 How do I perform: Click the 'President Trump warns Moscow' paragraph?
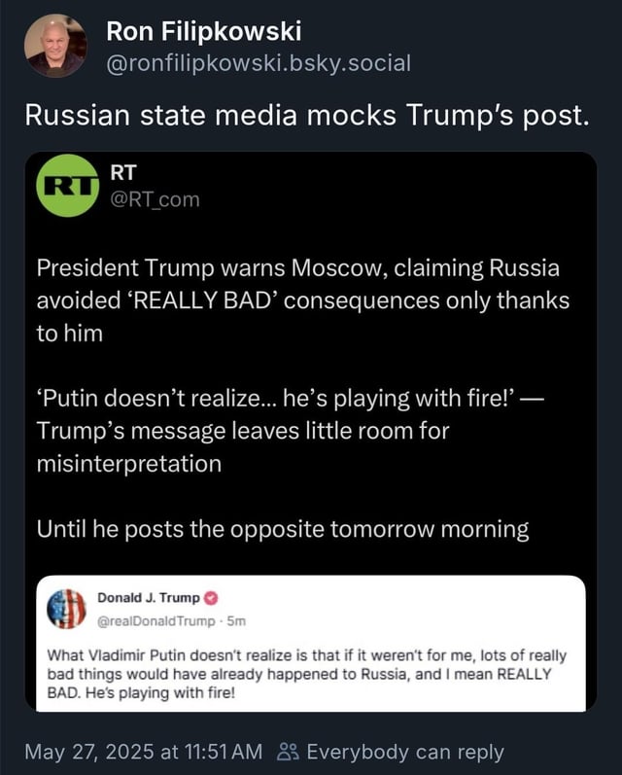pyautogui.click(x=301, y=300)
